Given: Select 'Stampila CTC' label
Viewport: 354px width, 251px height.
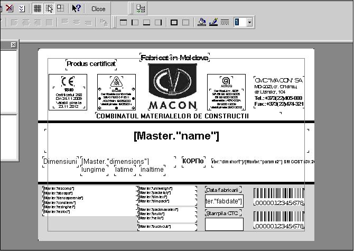Looking at the screenshot, I should tap(223, 213).
